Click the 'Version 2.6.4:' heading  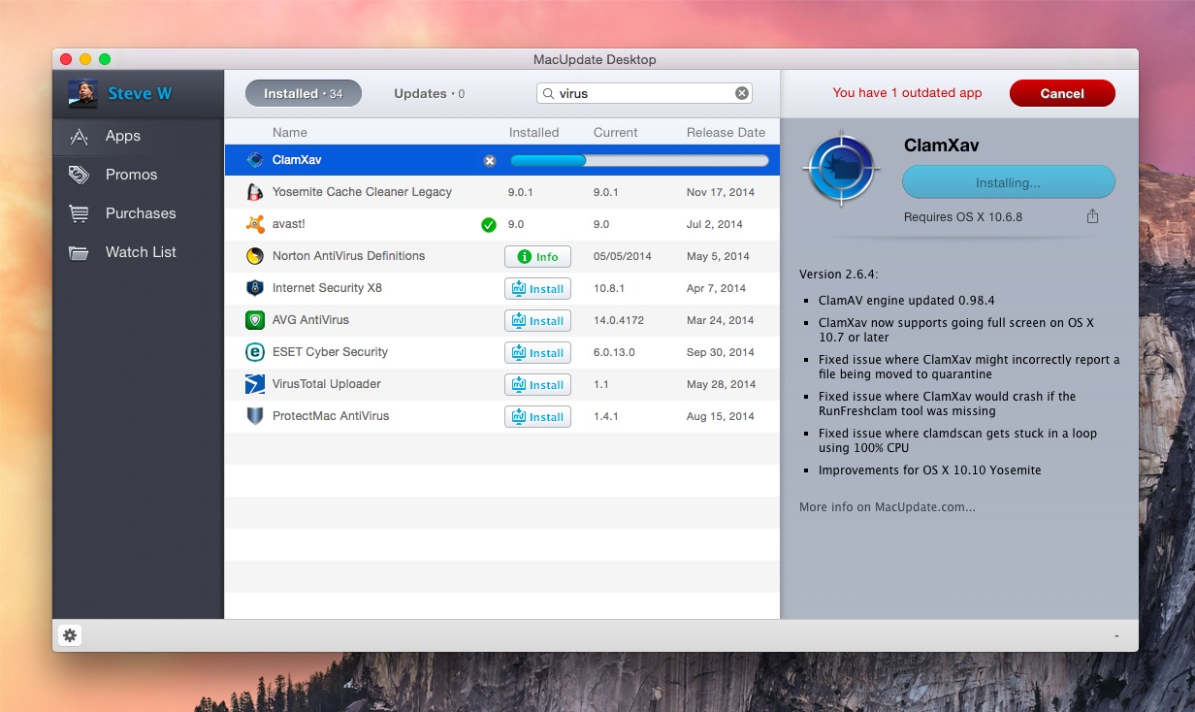(x=840, y=275)
